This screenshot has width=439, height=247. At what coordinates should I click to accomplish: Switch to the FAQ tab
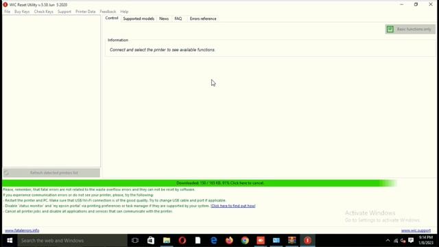pos(178,19)
